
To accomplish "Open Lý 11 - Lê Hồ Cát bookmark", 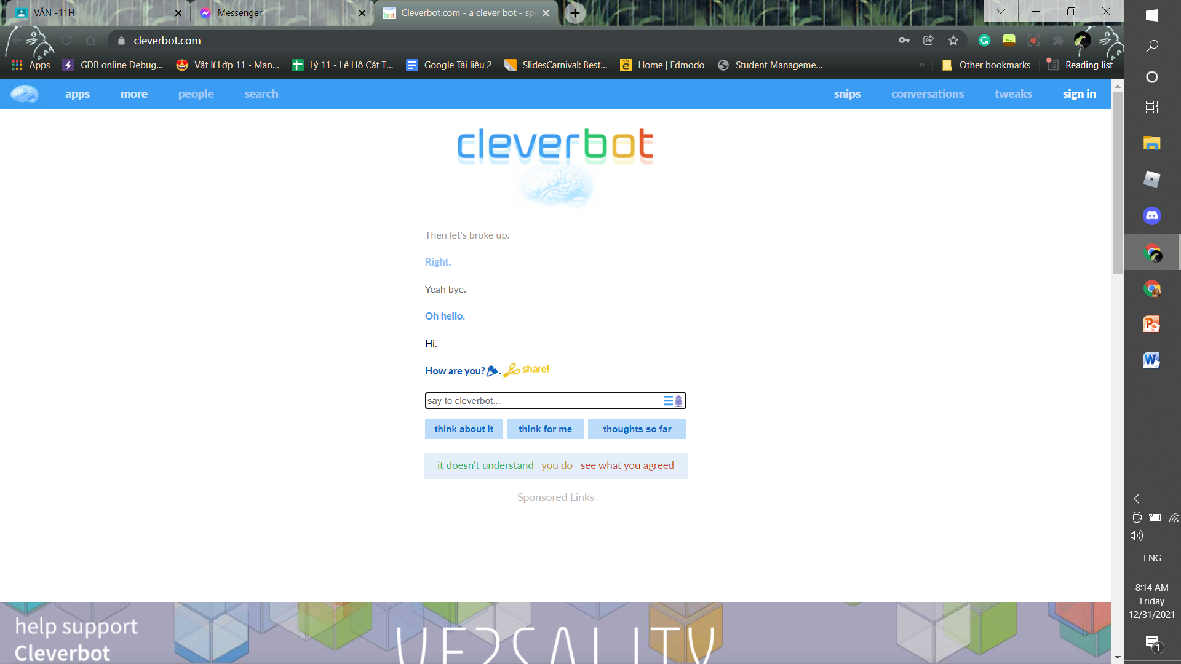I will click(x=343, y=65).
